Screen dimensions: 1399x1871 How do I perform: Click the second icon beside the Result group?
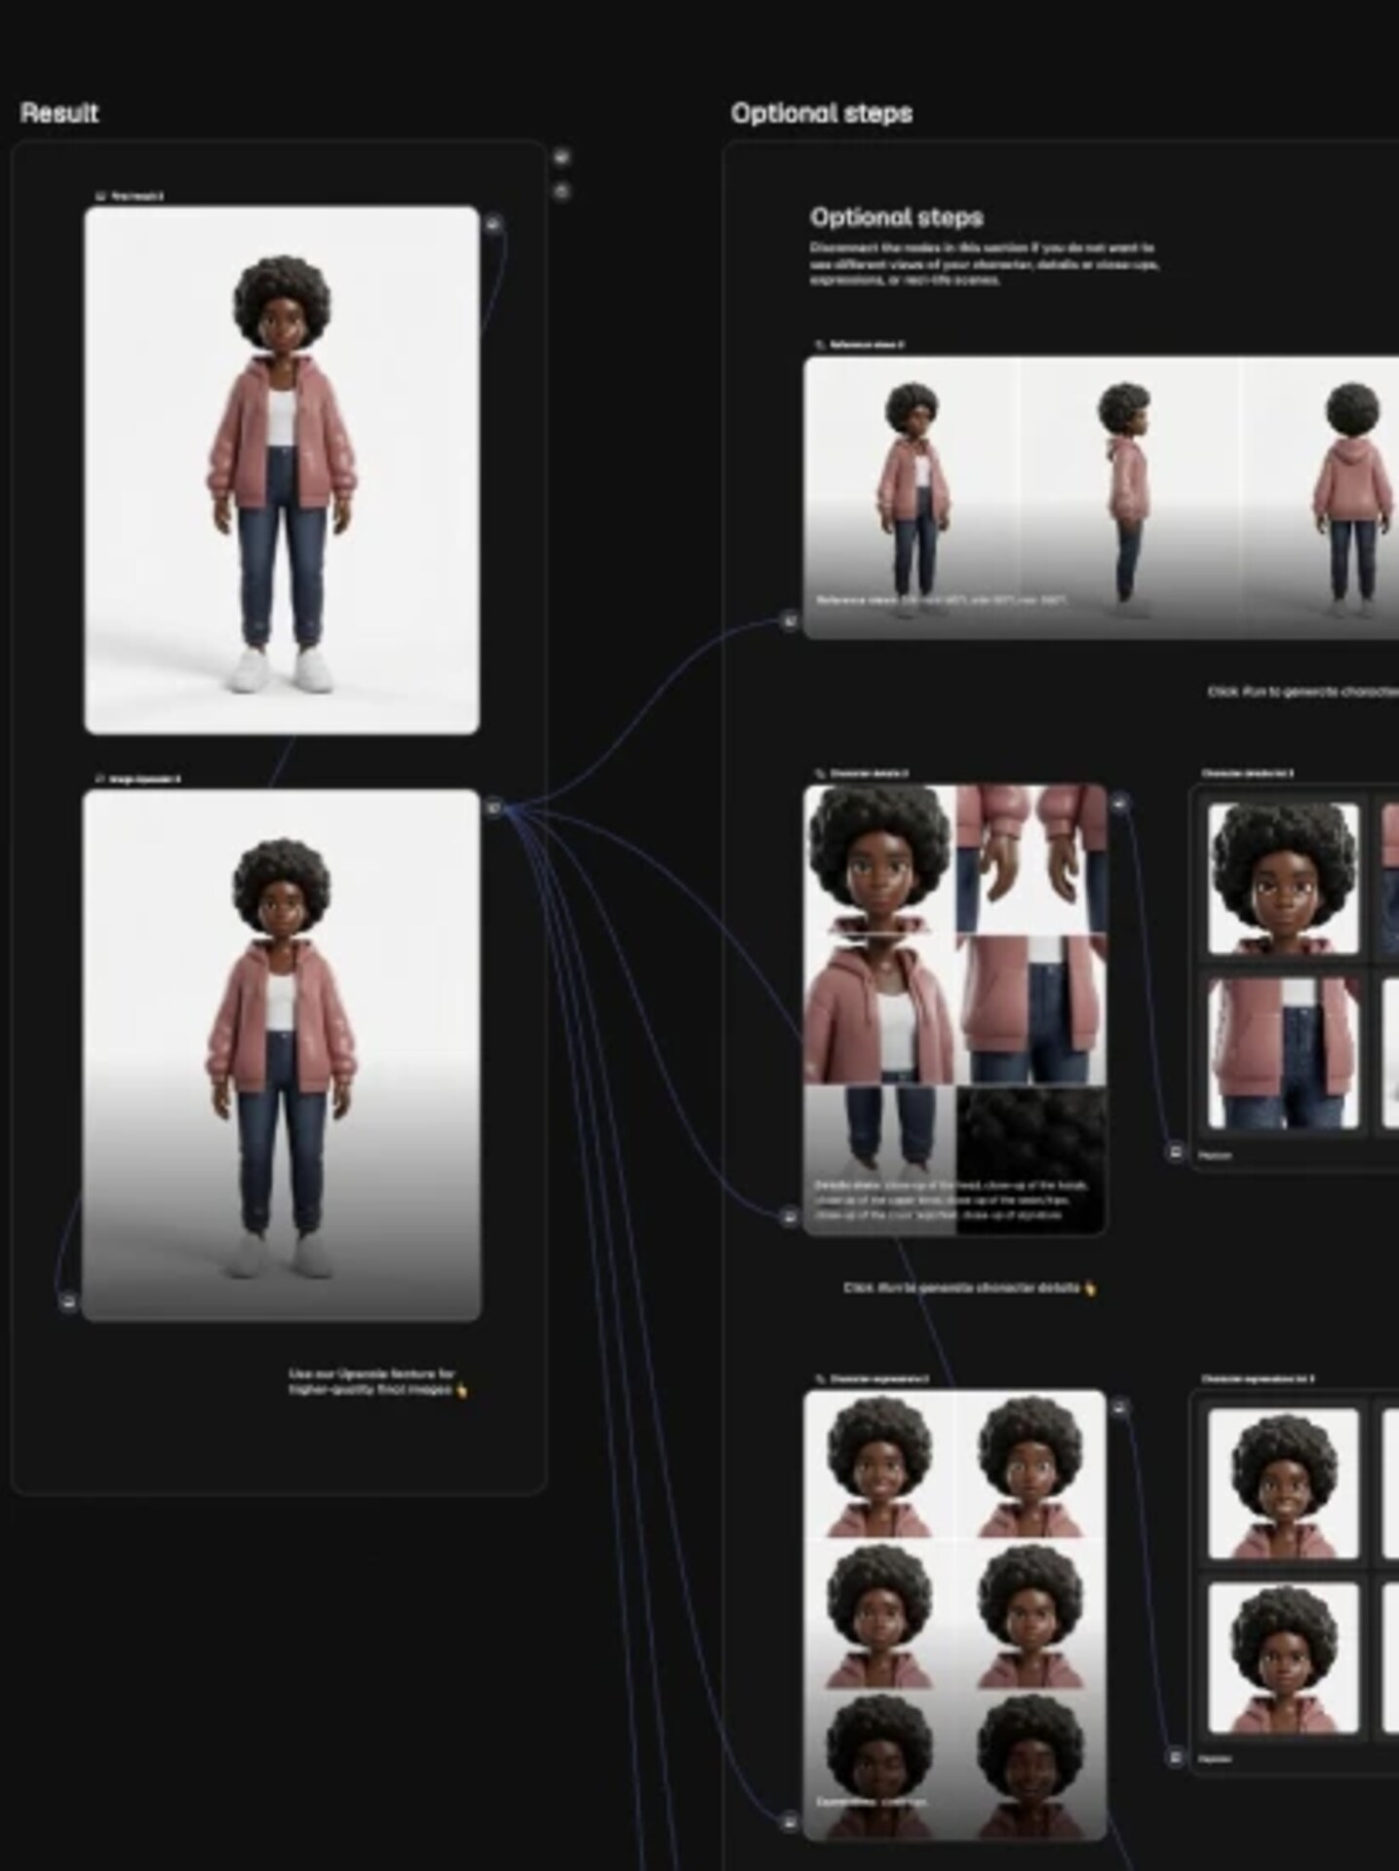(562, 191)
